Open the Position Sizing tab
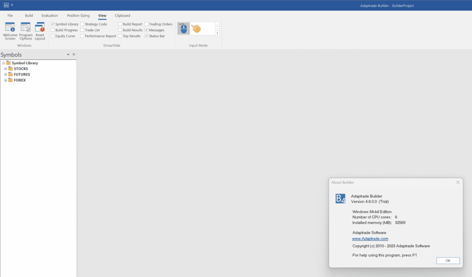Screen dimensions: 472x277 pos(78,16)
